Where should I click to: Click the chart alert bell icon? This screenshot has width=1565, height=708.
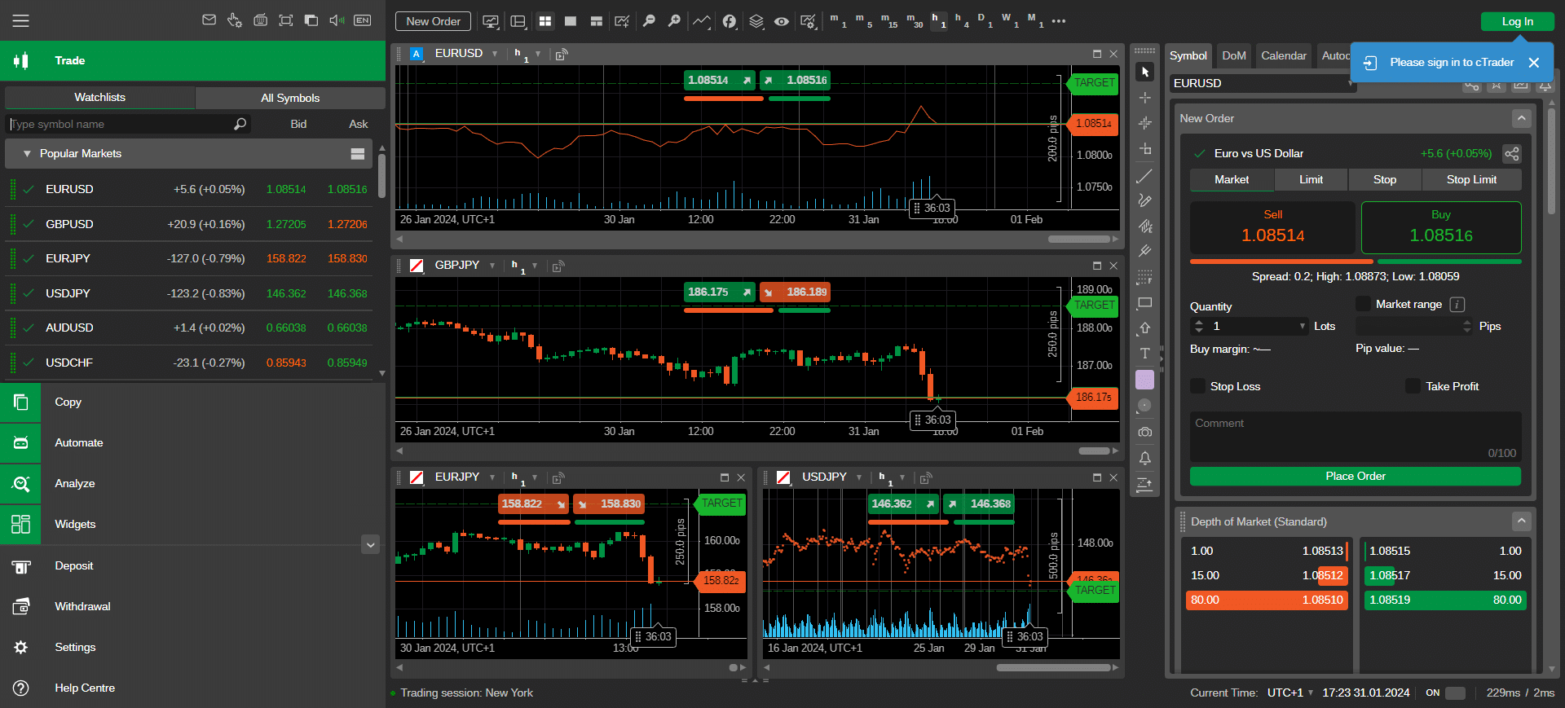(1145, 458)
